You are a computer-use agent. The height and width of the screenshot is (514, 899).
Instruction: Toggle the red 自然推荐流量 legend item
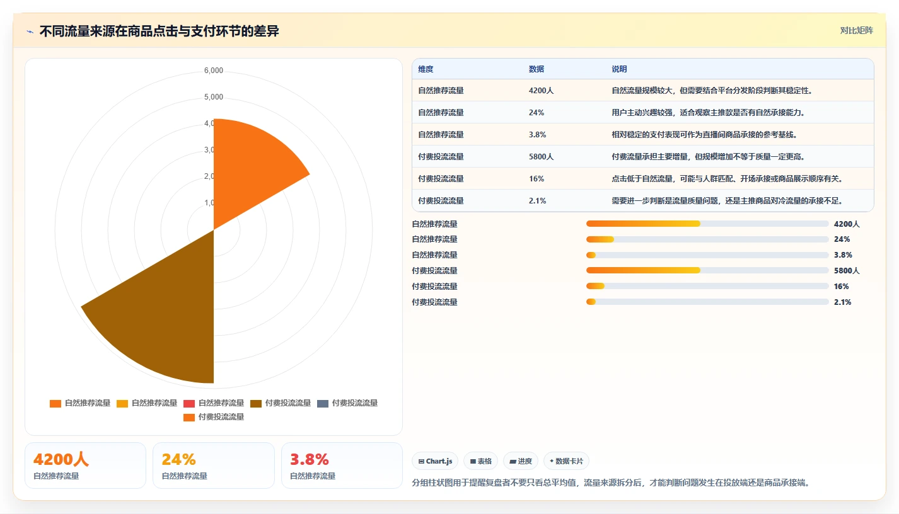pos(214,403)
